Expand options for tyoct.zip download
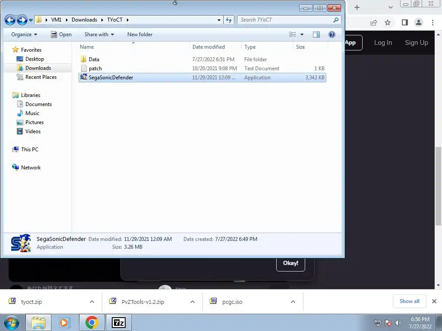Image resolution: width=442 pixels, height=331 pixels. pyautogui.click(x=92, y=302)
